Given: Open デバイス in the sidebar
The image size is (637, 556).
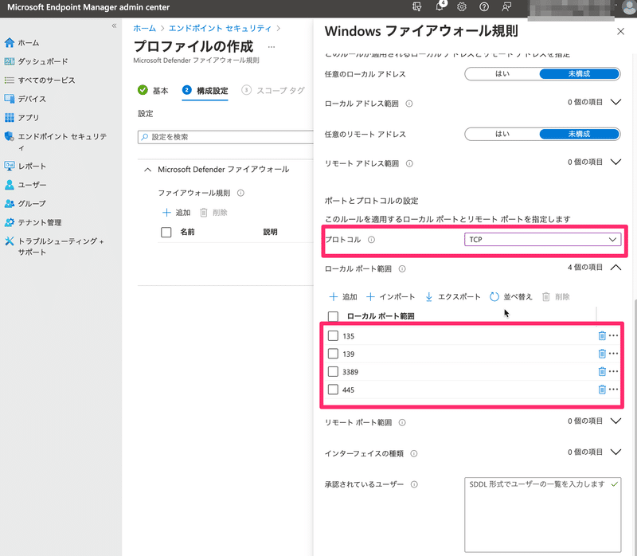Looking at the screenshot, I should pos(25,99).
